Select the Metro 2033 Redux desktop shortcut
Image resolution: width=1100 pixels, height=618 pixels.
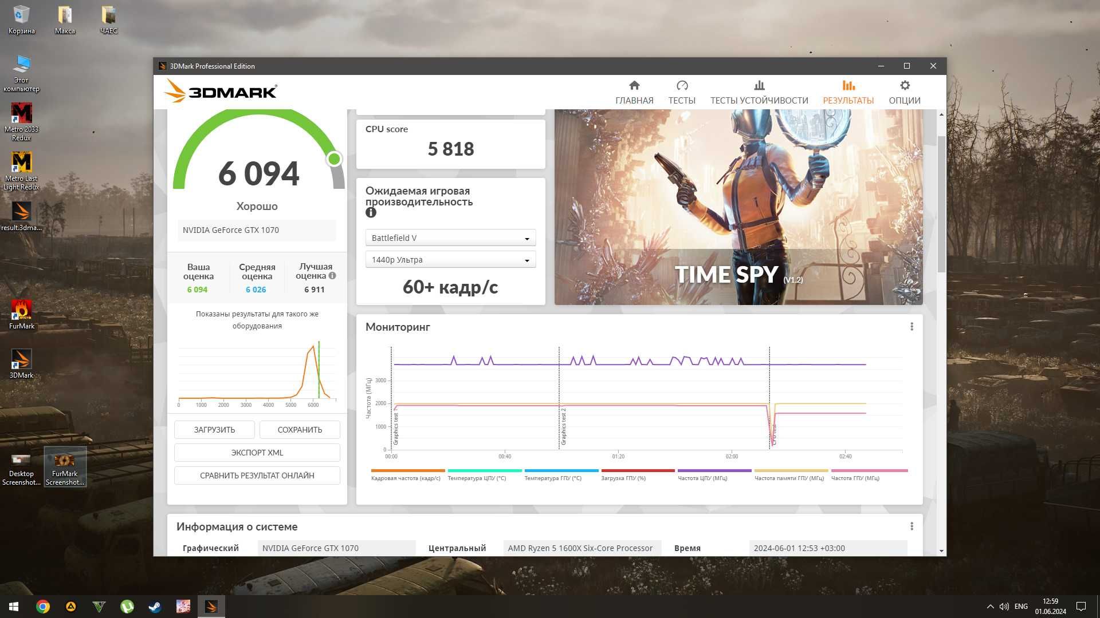[22, 121]
